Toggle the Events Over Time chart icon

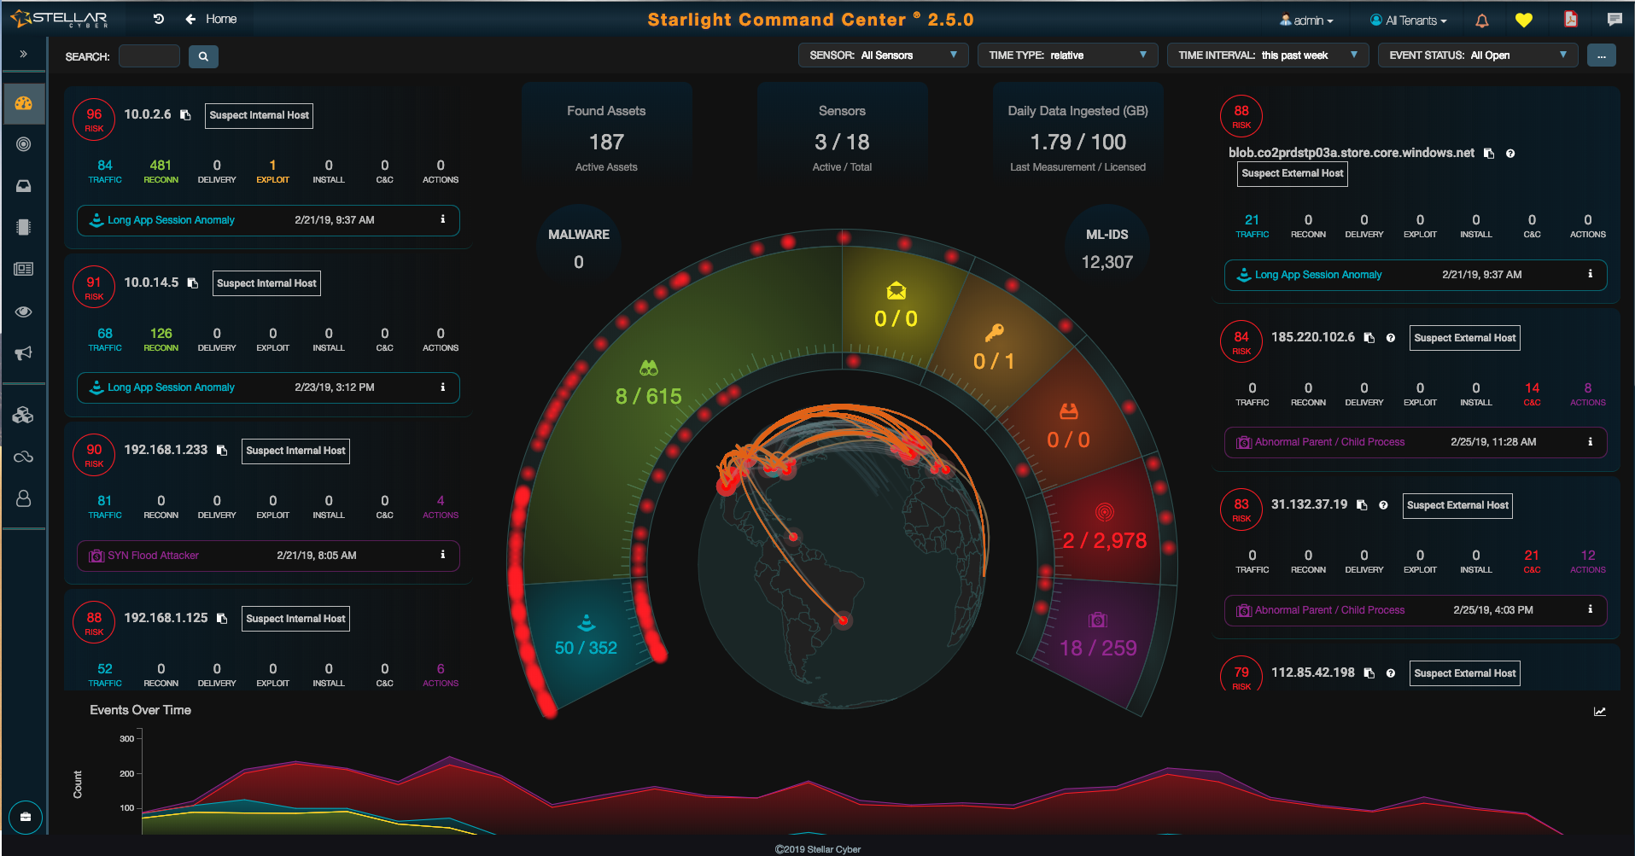[x=1600, y=712]
